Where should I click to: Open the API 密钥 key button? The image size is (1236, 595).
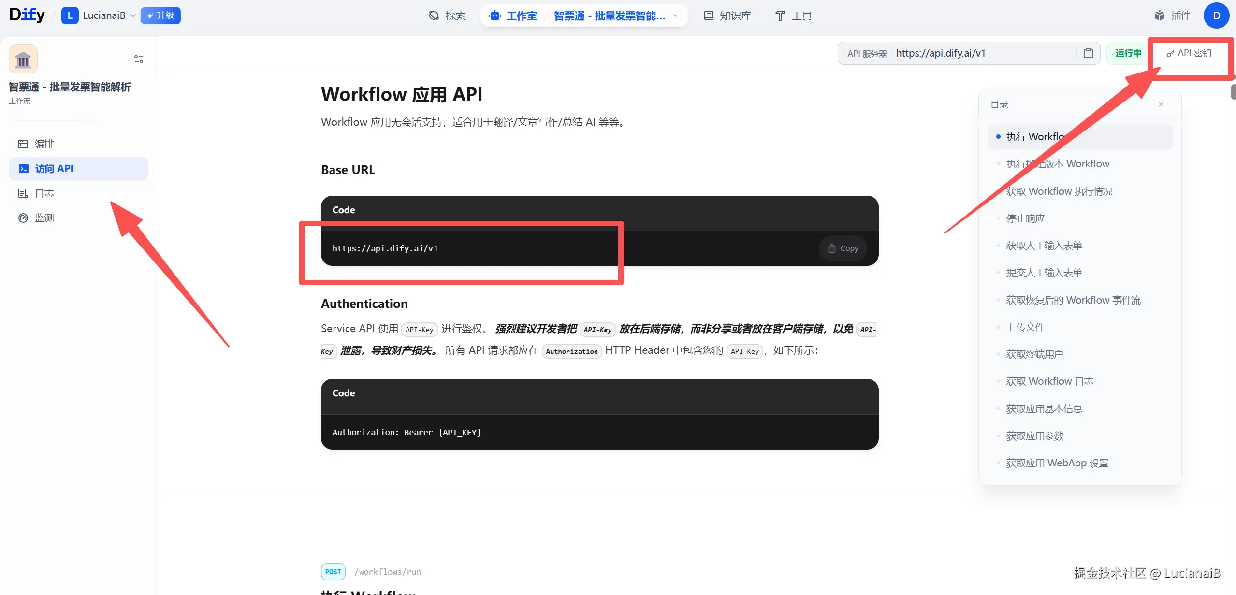1189,53
